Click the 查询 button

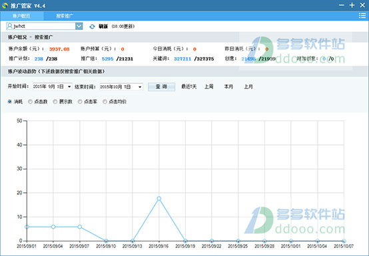coord(161,86)
